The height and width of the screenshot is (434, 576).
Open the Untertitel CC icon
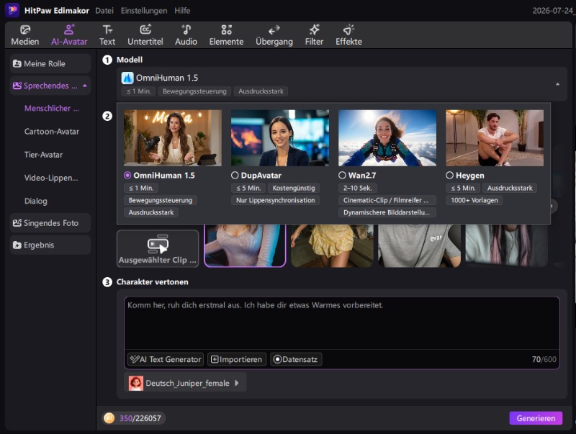click(145, 30)
